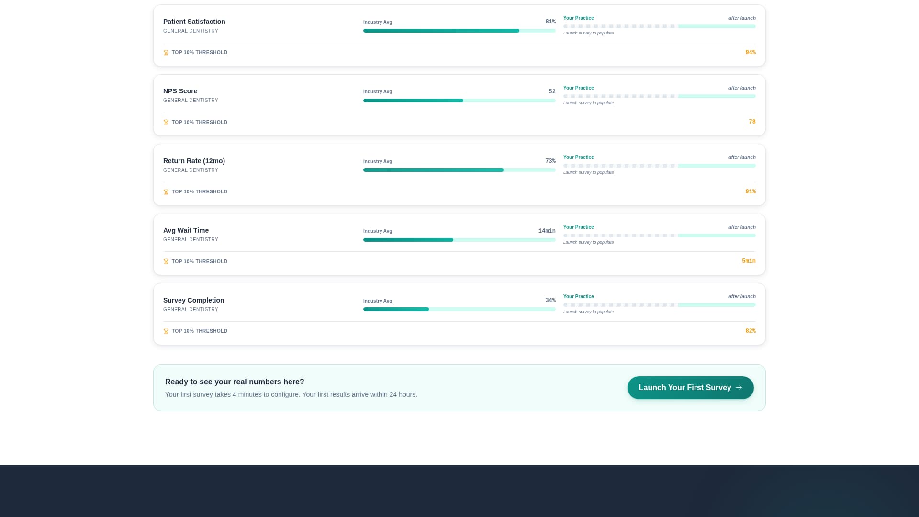919x517 pixels.
Task: Click Top 10% Threshold label under Patient Satisfaction
Action: (200, 53)
